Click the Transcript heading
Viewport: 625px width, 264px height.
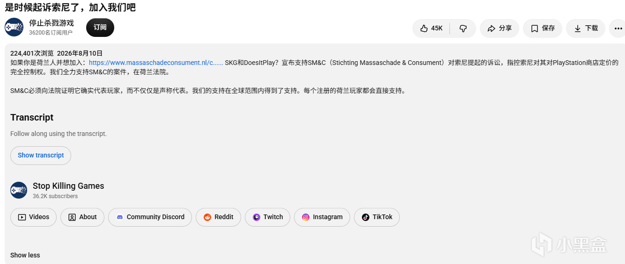pyautogui.click(x=32, y=117)
